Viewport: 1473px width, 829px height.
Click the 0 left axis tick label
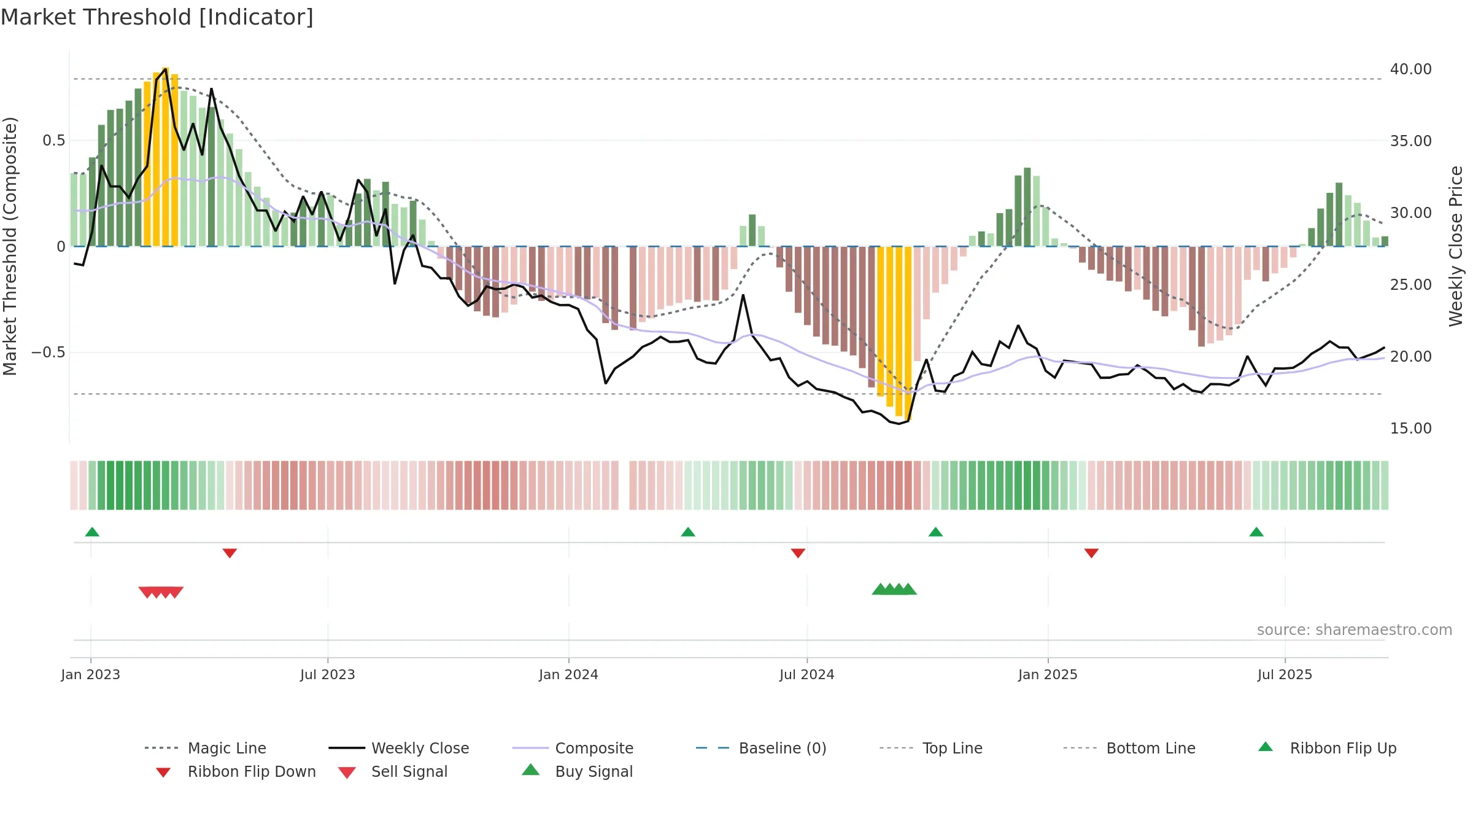point(61,247)
